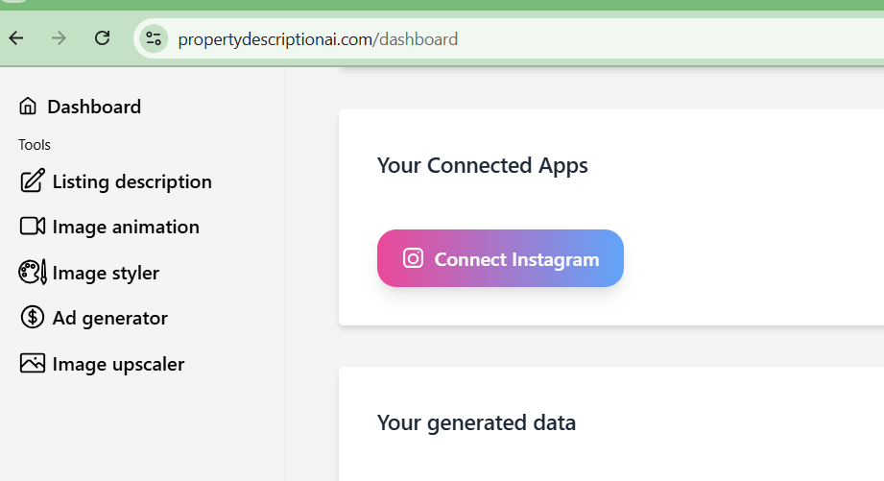Open the site information icon in address bar
This screenshot has width=884, height=481.
(154, 39)
